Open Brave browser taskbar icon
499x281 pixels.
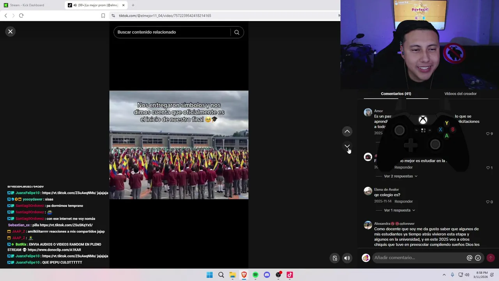pos(244,275)
